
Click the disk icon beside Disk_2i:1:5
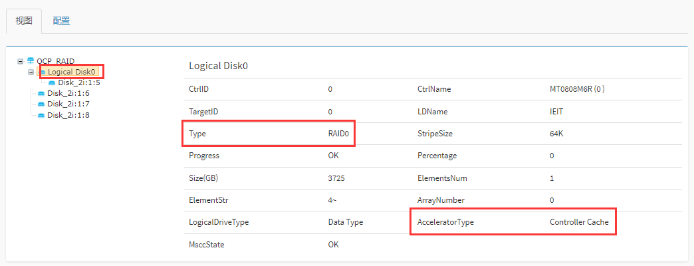click(52, 82)
